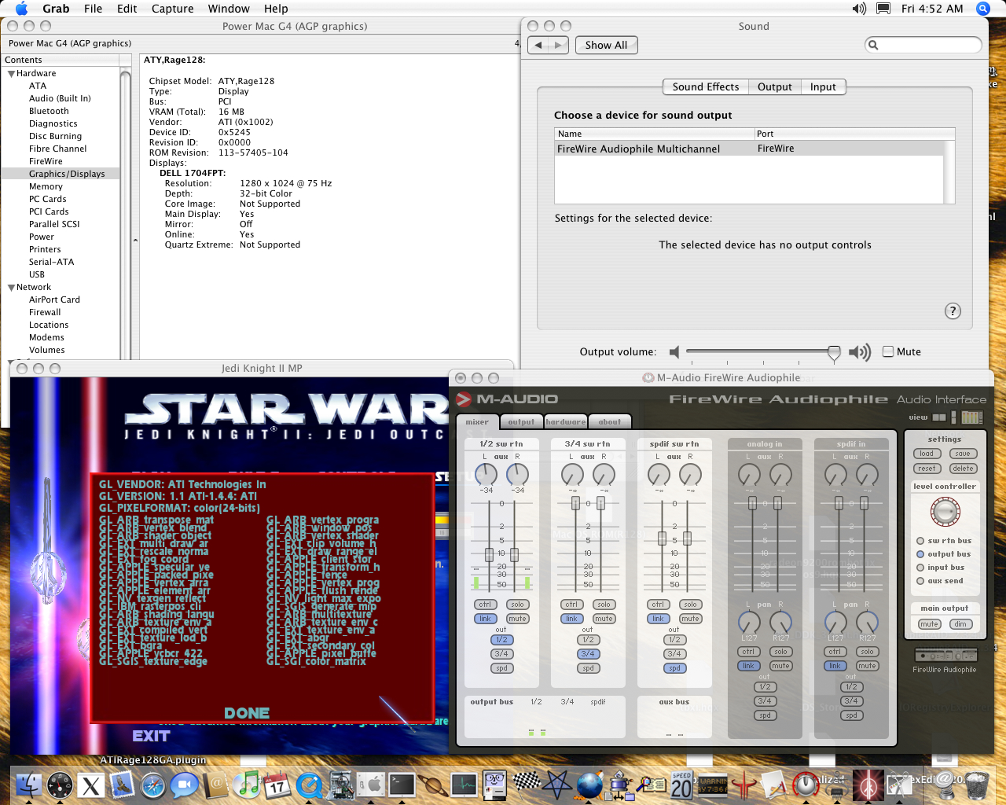1006x805 pixels.
Task: Open the Apple menu
Action: pos(21,9)
